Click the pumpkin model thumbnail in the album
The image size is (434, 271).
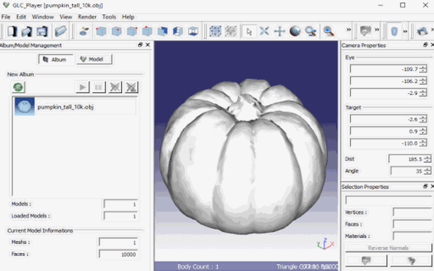point(24,106)
